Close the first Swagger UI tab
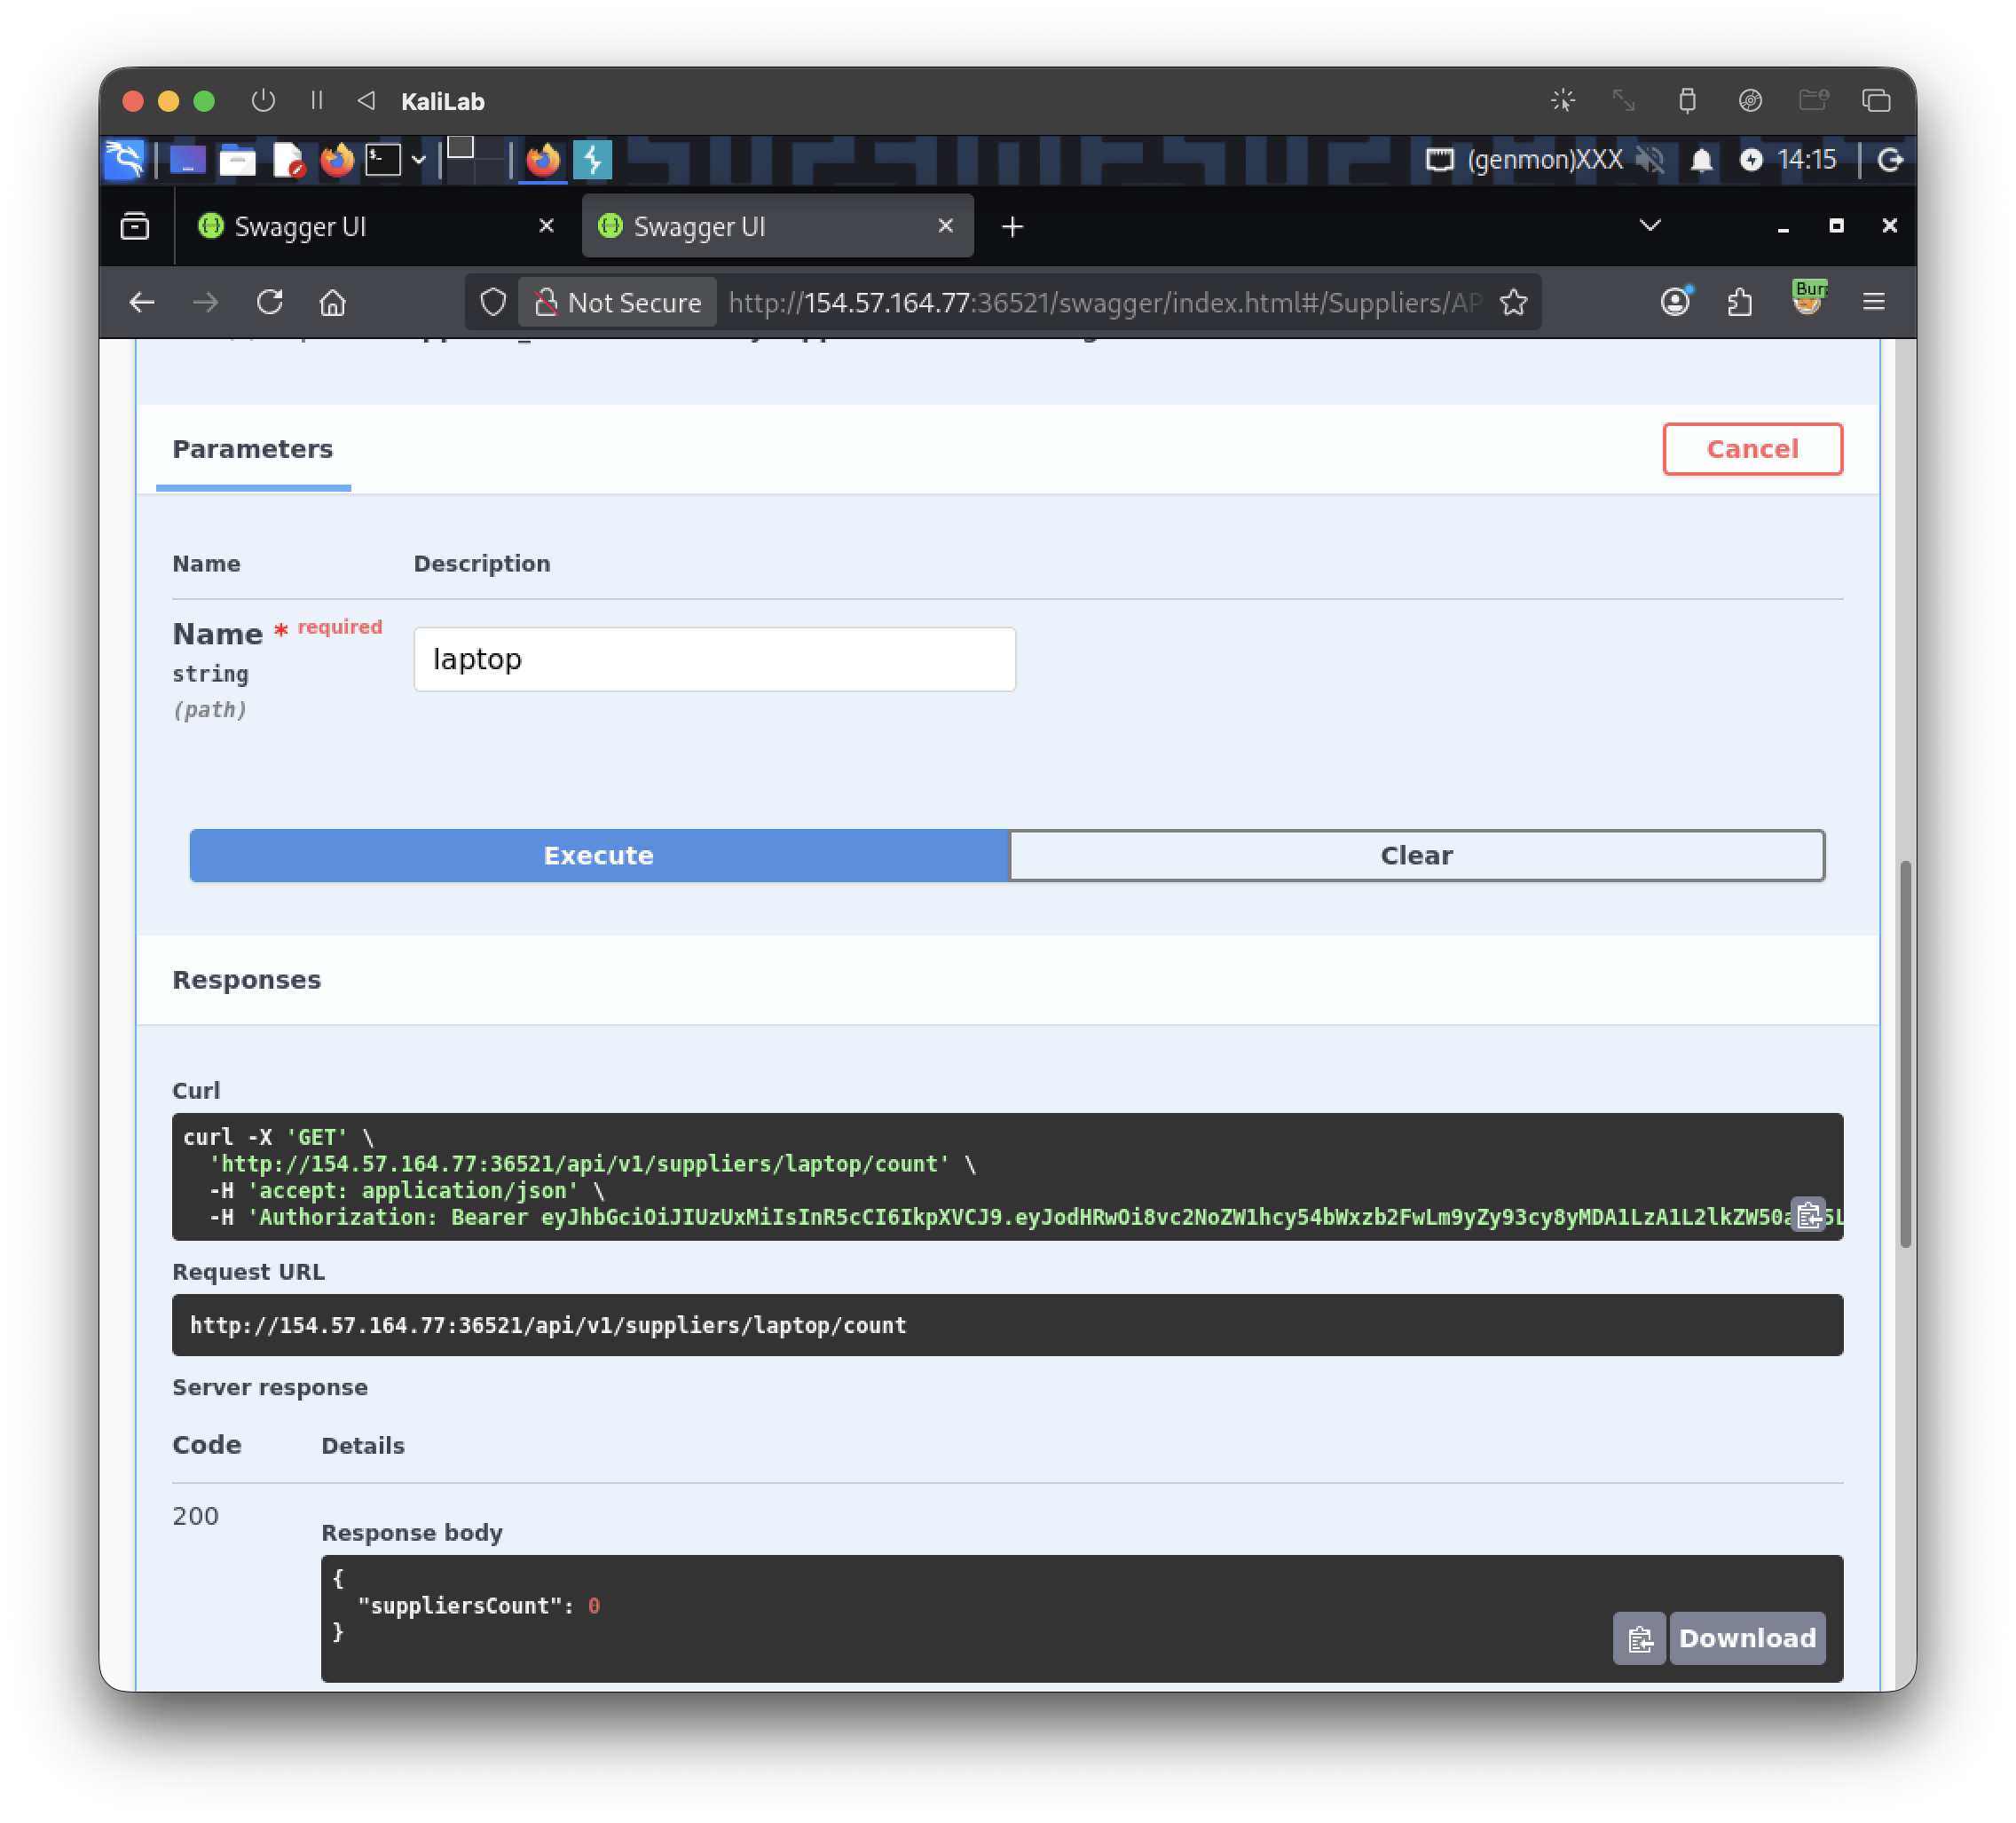This screenshot has height=1823, width=2016. point(546,226)
